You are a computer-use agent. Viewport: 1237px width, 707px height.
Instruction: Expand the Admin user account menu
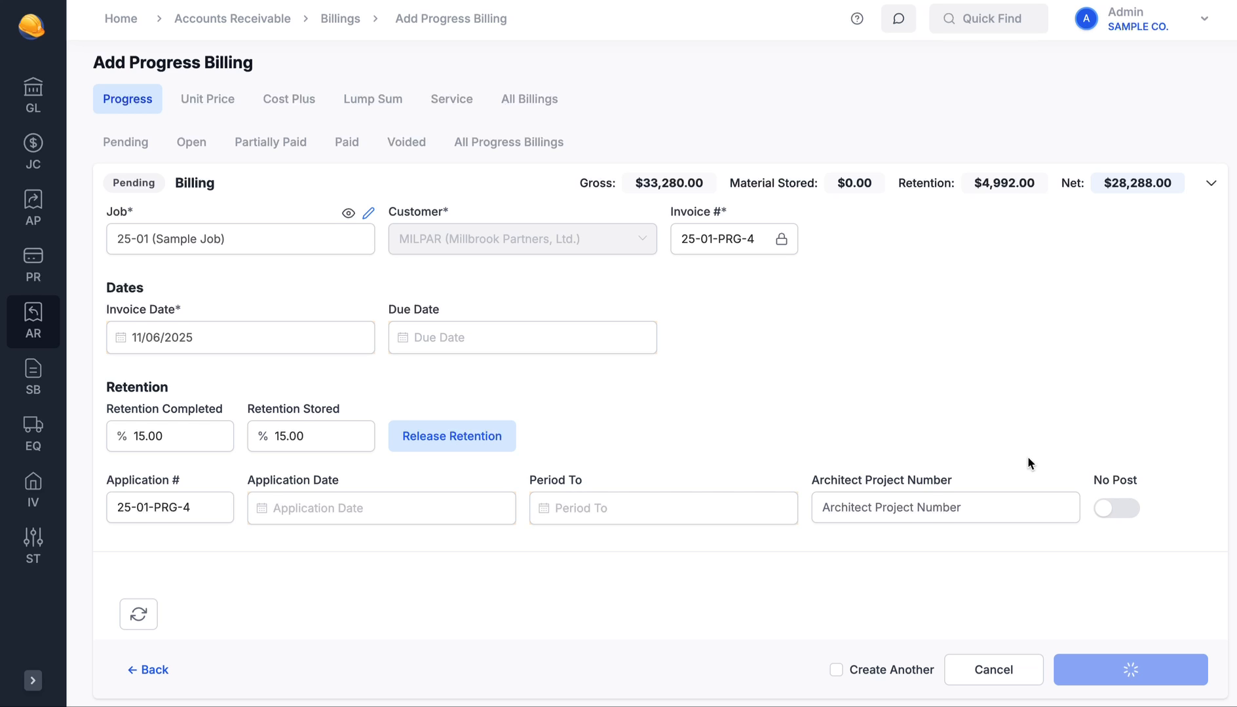click(1204, 18)
